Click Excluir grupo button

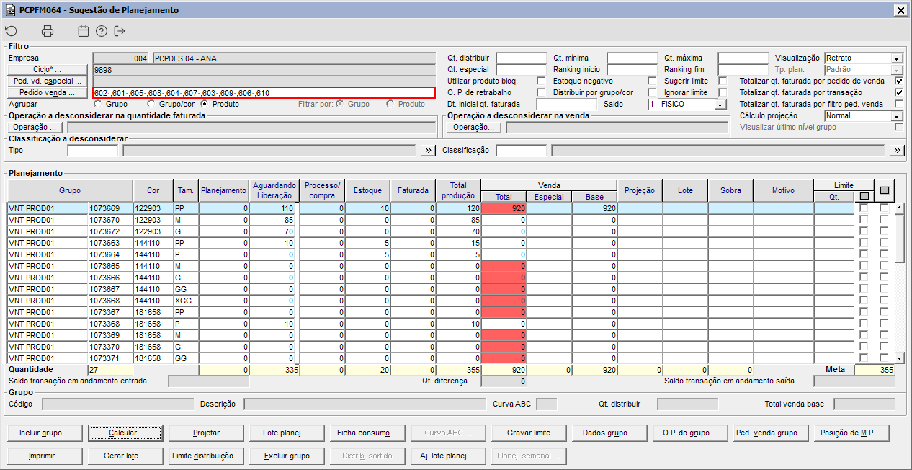[x=287, y=456]
